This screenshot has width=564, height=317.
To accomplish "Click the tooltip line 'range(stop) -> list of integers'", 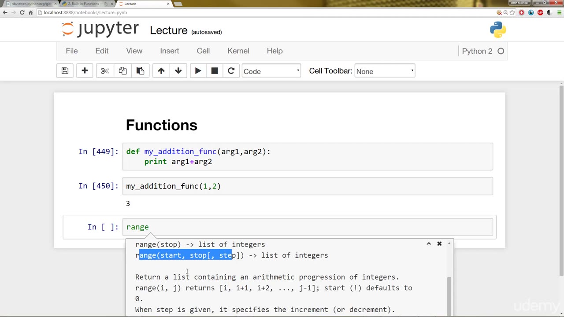I will click(x=200, y=244).
